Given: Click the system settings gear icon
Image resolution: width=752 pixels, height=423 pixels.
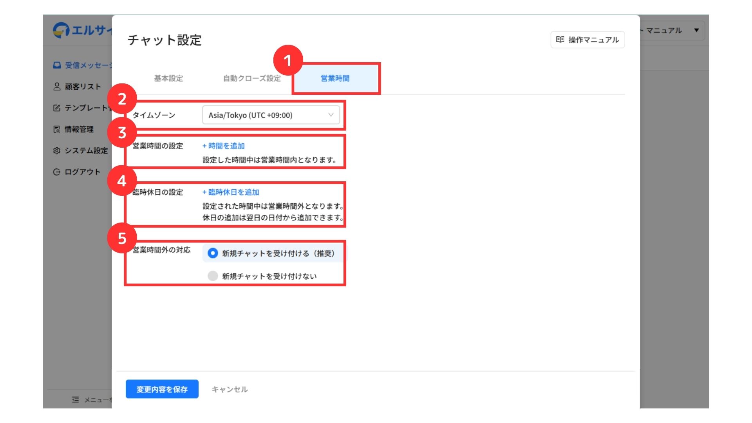Looking at the screenshot, I should point(57,150).
